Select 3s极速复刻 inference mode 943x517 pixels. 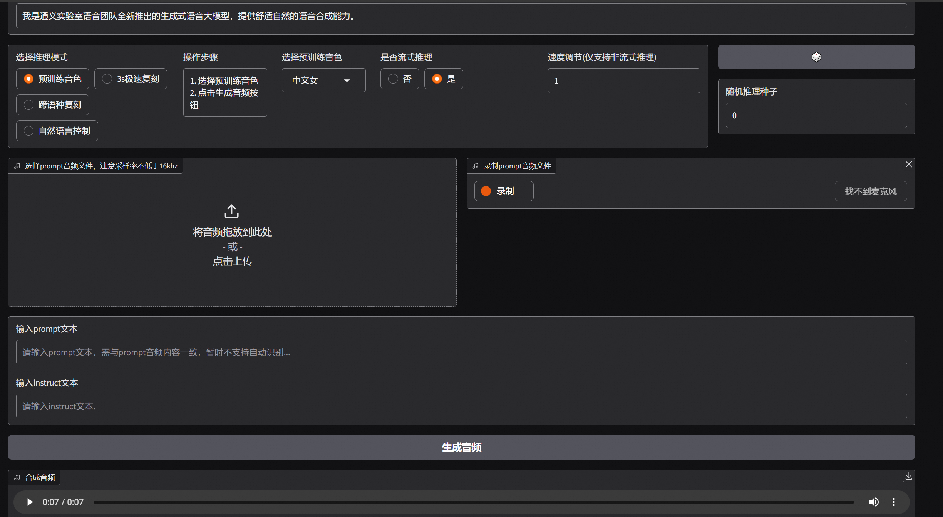click(x=131, y=79)
